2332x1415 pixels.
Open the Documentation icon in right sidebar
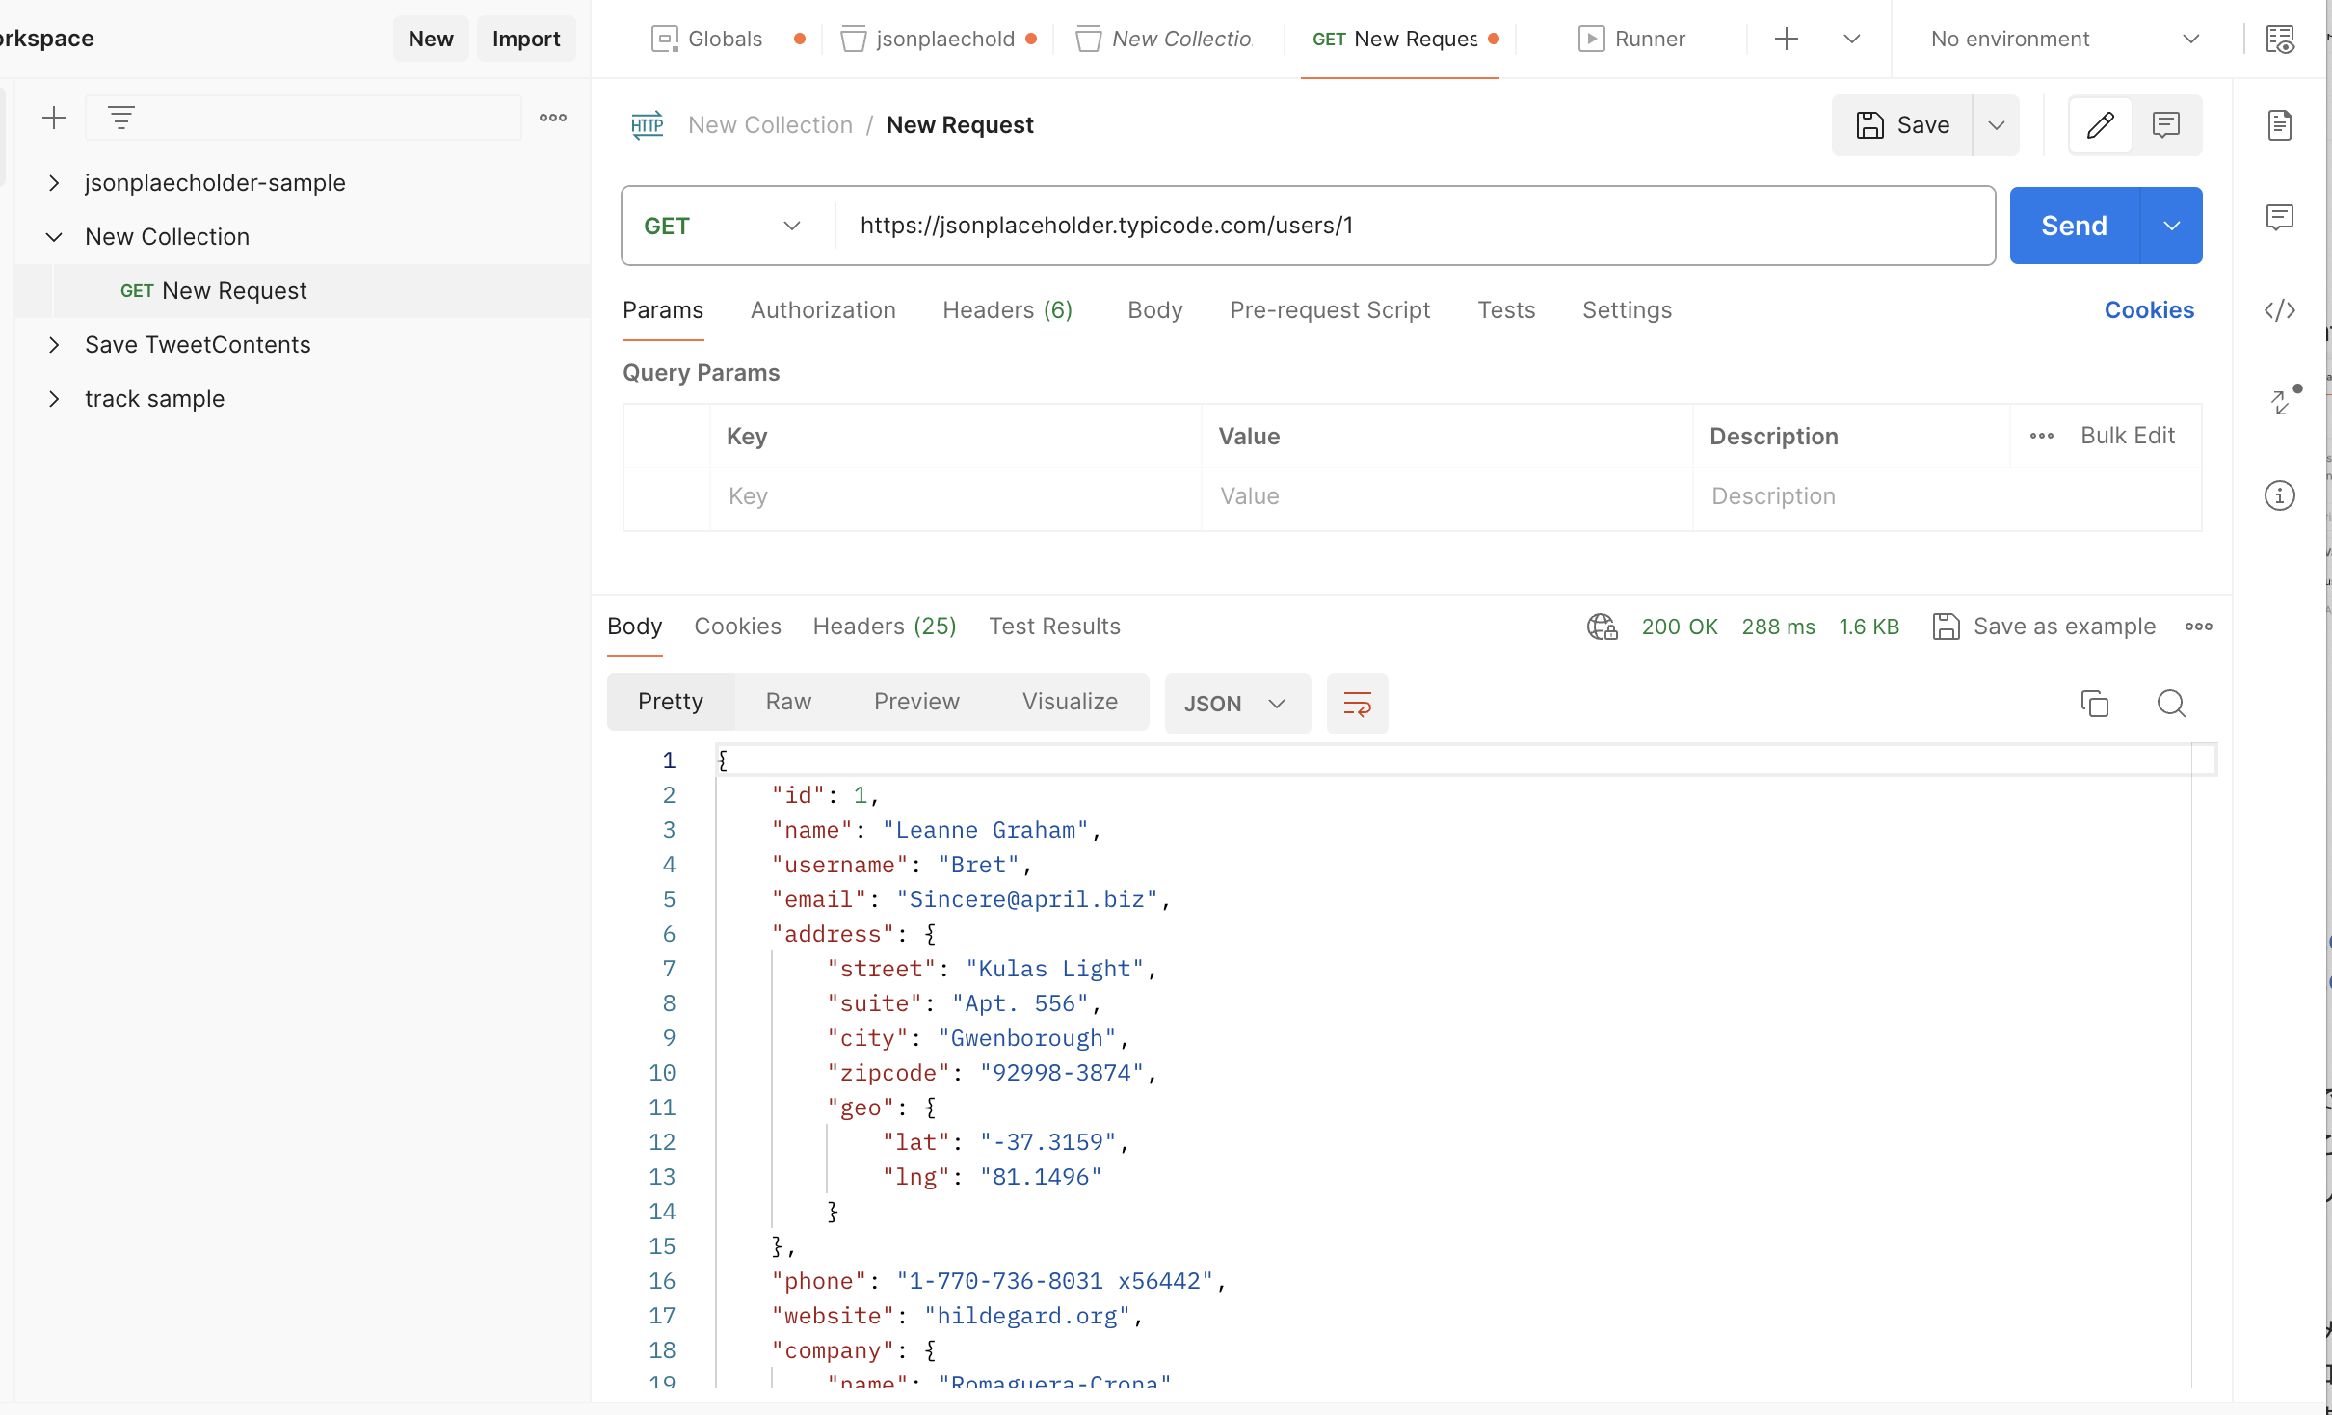coord(2280,125)
